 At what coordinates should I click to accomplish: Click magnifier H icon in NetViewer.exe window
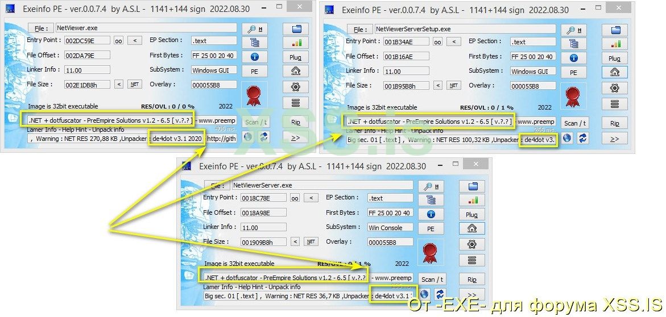tap(254, 29)
